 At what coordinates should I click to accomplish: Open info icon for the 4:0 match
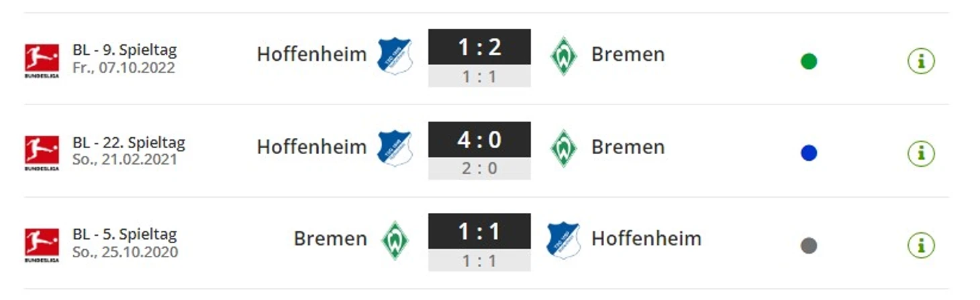[x=921, y=153]
